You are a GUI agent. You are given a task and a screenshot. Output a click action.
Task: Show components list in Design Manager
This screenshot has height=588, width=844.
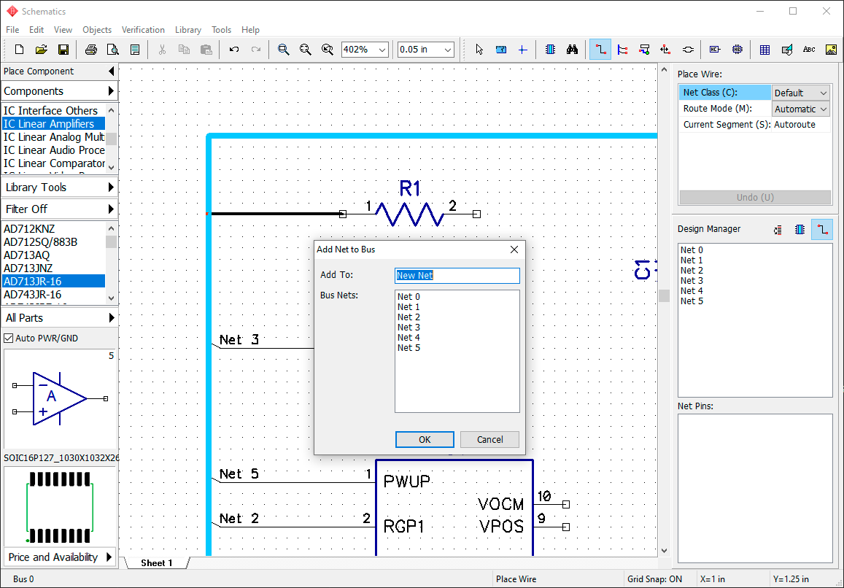[800, 229]
